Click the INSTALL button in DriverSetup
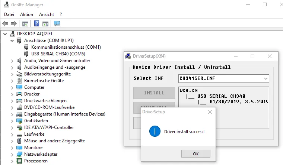The image size is (283, 165). point(154,93)
